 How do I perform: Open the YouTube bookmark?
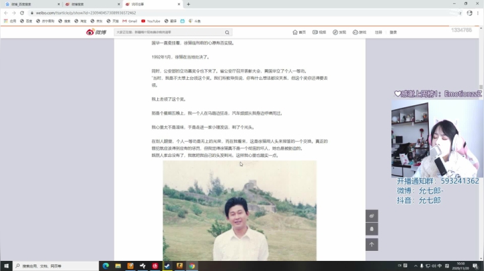click(151, 21)
